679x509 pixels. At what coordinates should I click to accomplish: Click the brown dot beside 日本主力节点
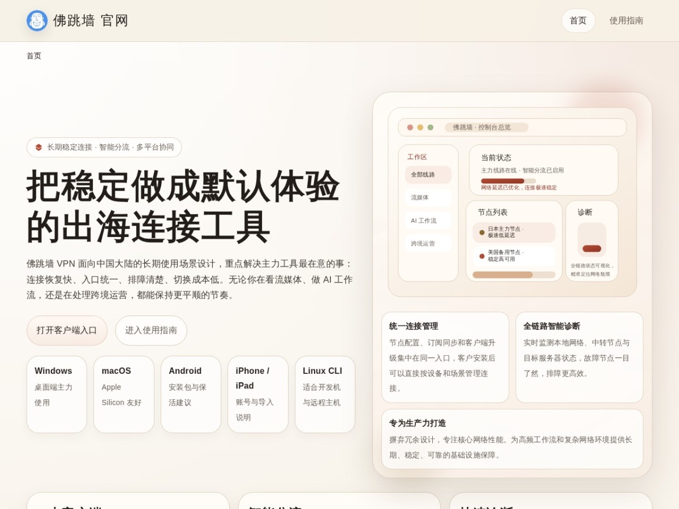coord(482,232)
